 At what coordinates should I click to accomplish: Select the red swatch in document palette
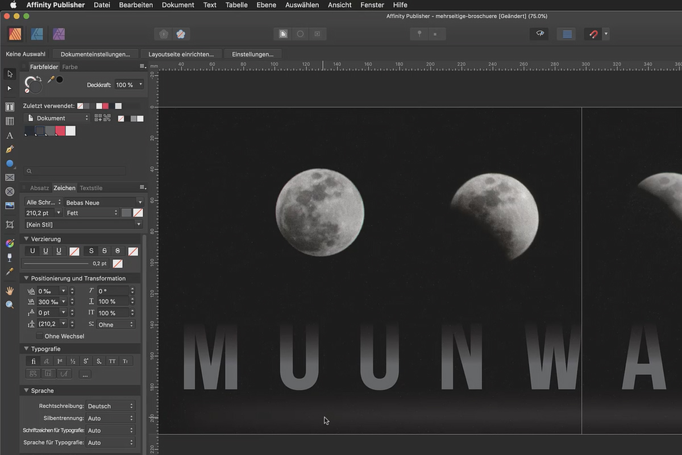point(60,131)
